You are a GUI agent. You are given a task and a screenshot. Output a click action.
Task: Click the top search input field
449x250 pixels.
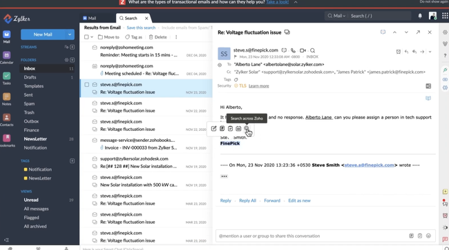tap(379, 16)
